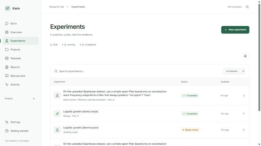Open Logistic growth (Gemma plan) experiment
Image resolution: width=261 pixels, height=146 pixels.
[x=81, y=127]
